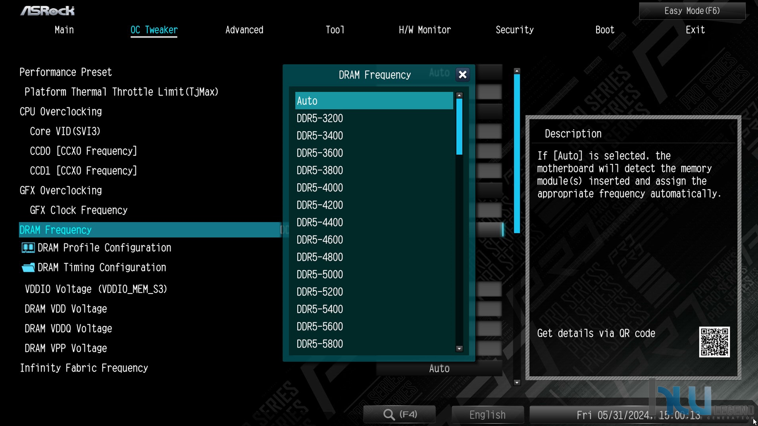Click the search magnifier (F4) icon
This screenshot has height=426, width=758.
tap(389, 414)
